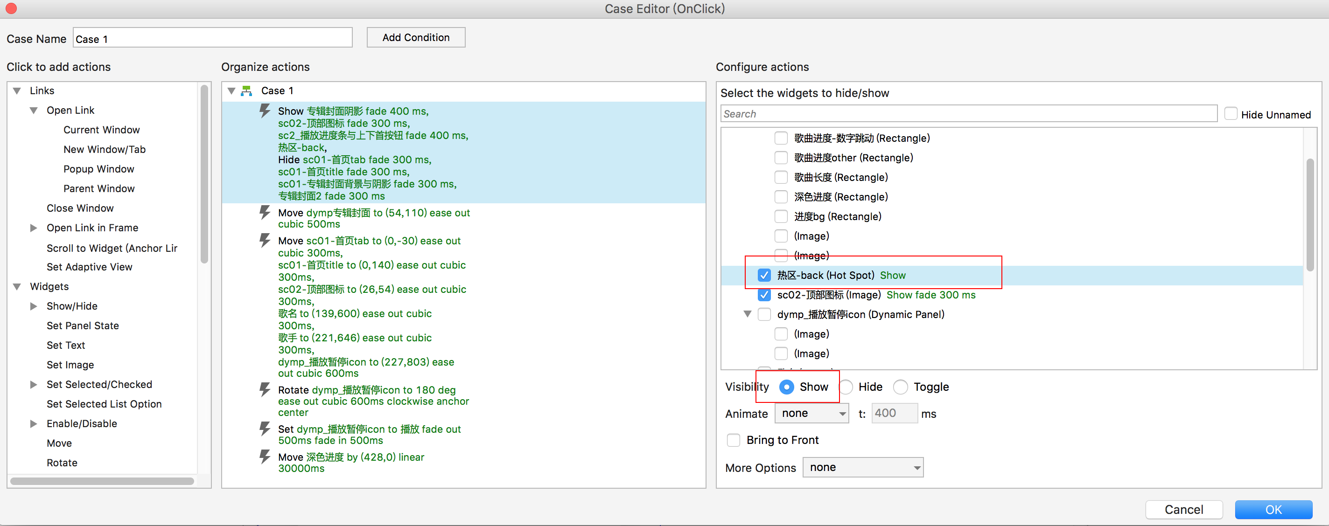
Task: Open the Animate dropdown
Action: pos(811,413)
